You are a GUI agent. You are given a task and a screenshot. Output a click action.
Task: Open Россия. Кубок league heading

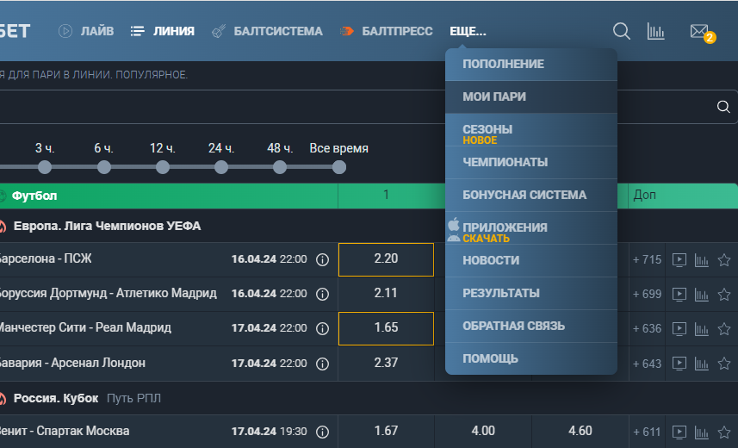(55, 399)
